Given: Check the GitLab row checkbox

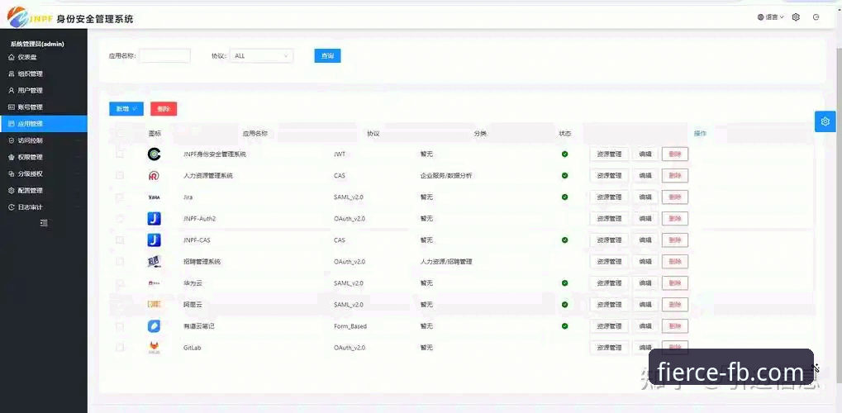Looking at the screenshot, I should click(120, 348).
